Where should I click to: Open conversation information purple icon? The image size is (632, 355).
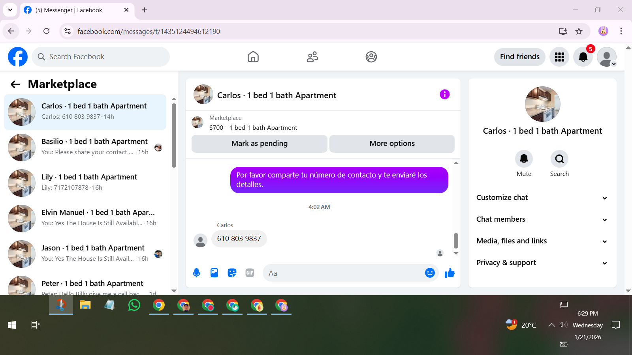coord(445,94)
